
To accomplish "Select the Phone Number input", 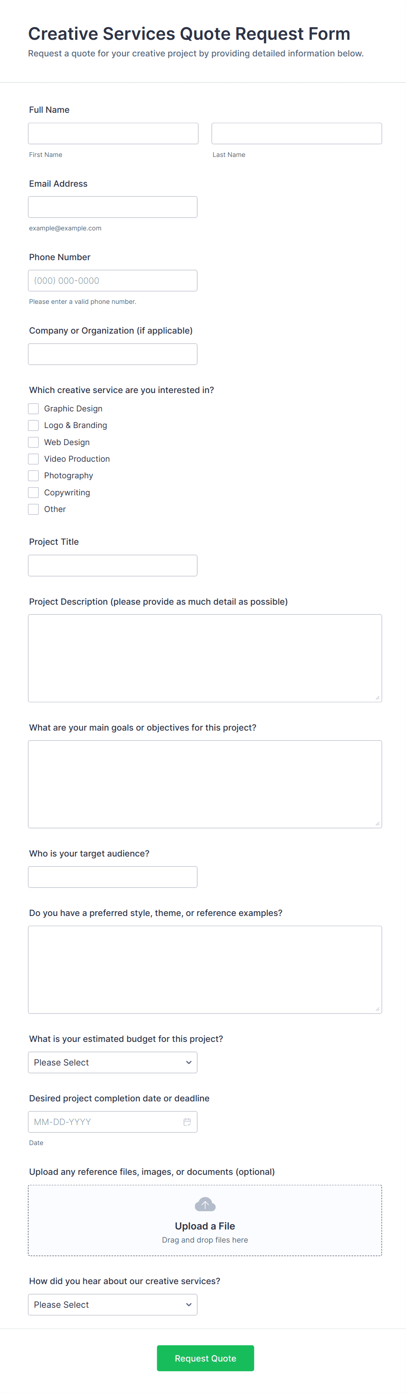I will pyautogui.click(x=112, y=281).
